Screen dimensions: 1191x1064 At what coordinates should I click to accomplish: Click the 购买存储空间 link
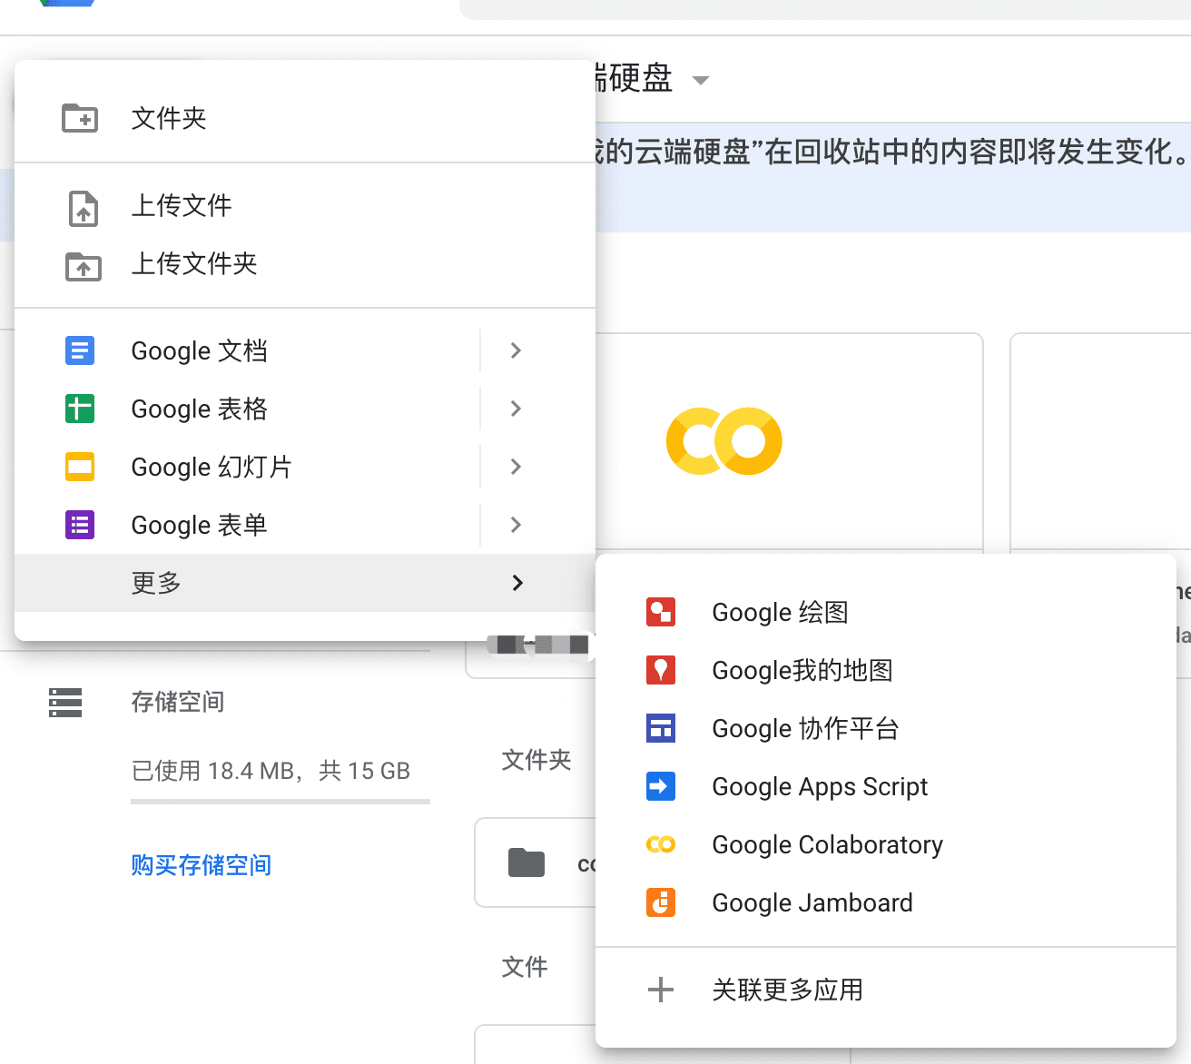202,865
